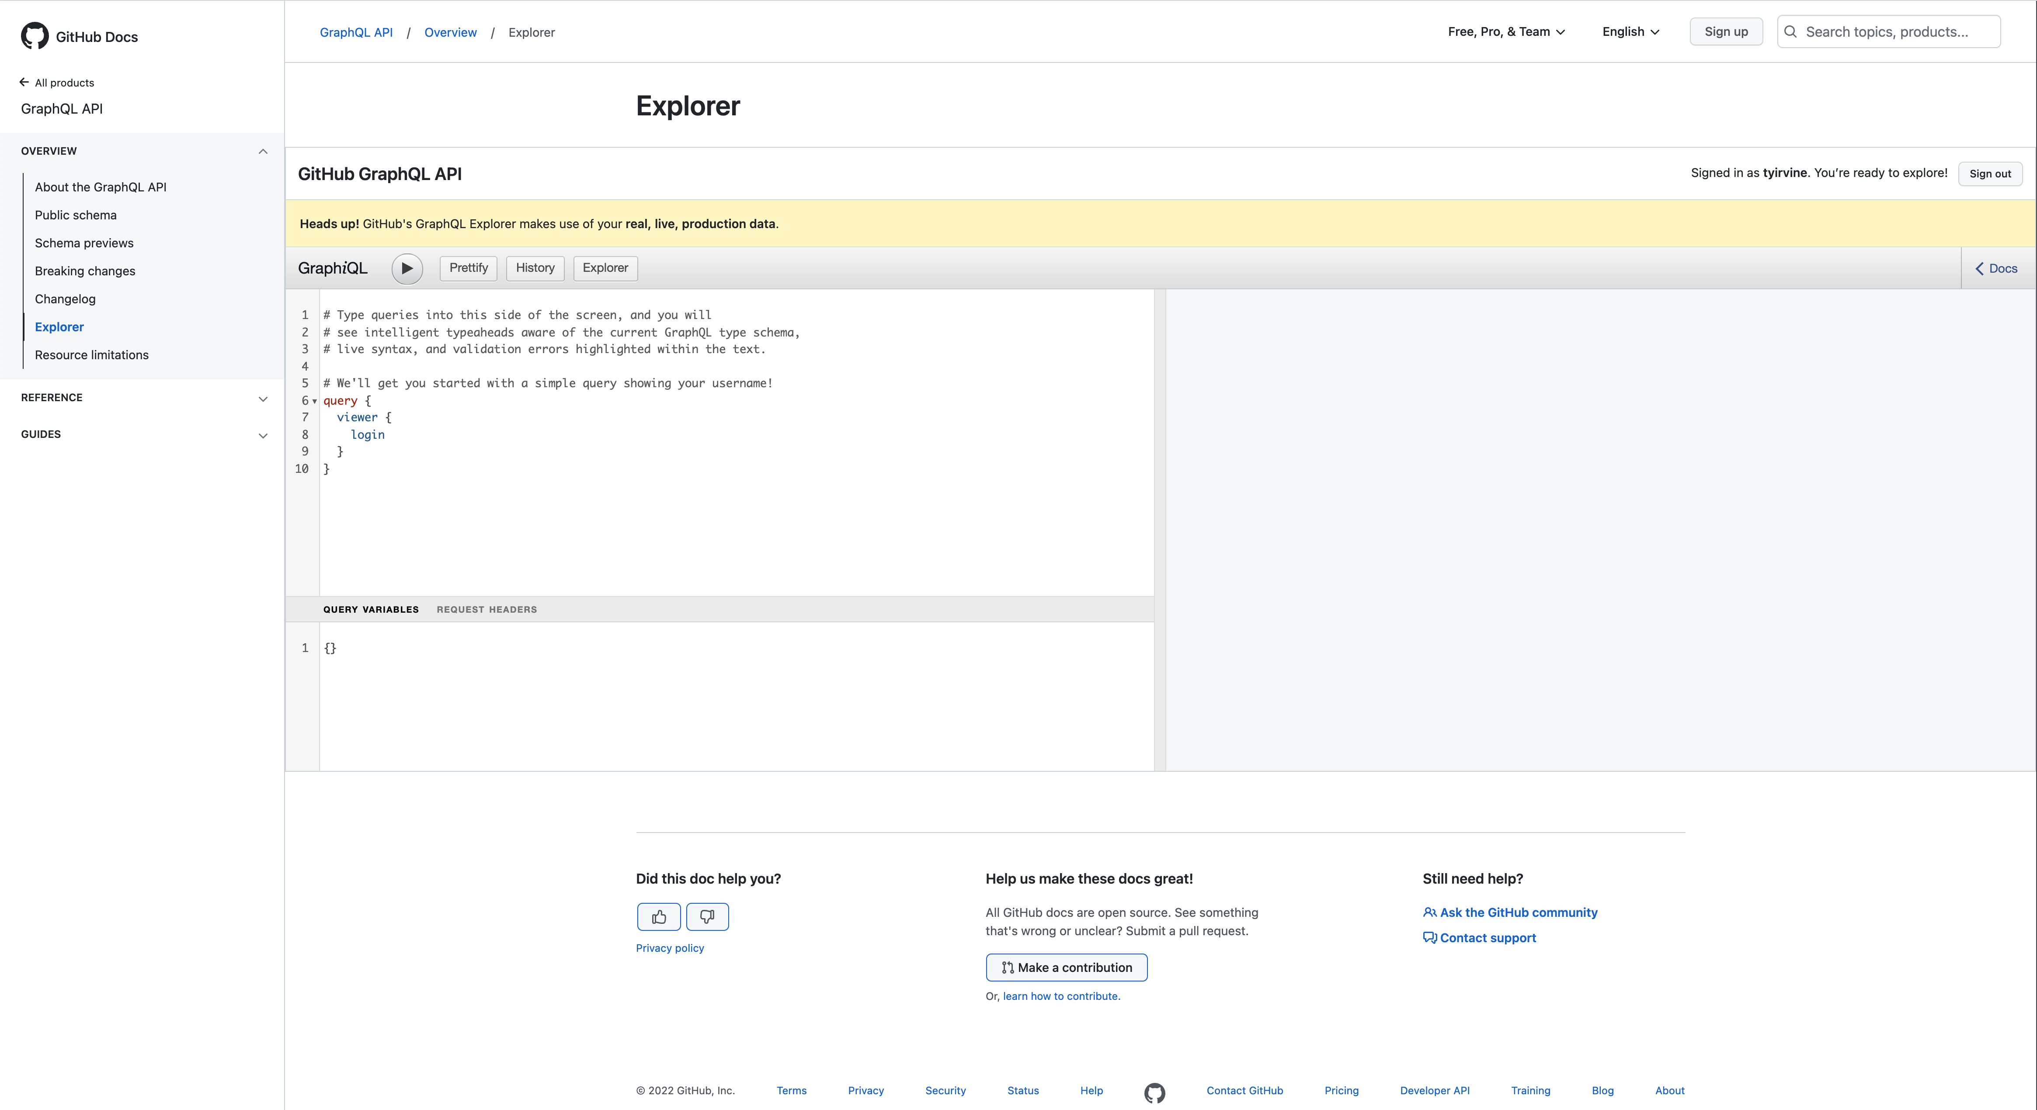The width and height of the screenshot is (2037, 1110).
Task: Toggle the GraphiQL Explorer pane button
Action: click(x=605, y=268)
